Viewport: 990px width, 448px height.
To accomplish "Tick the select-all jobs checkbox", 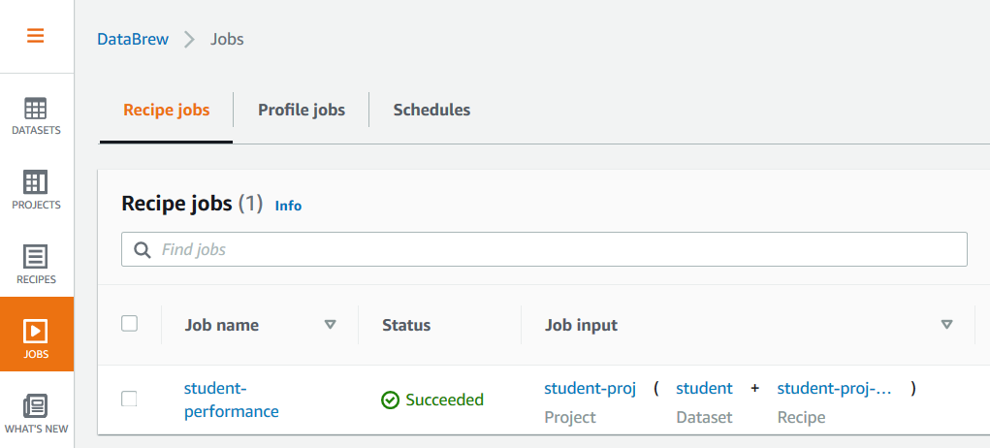I will [x=129, y=324].
